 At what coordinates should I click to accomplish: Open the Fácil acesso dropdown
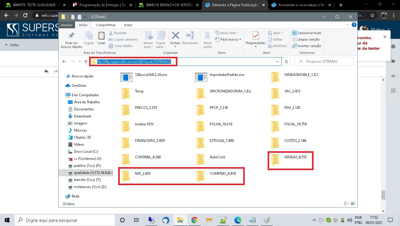click(x=228, y=39)
